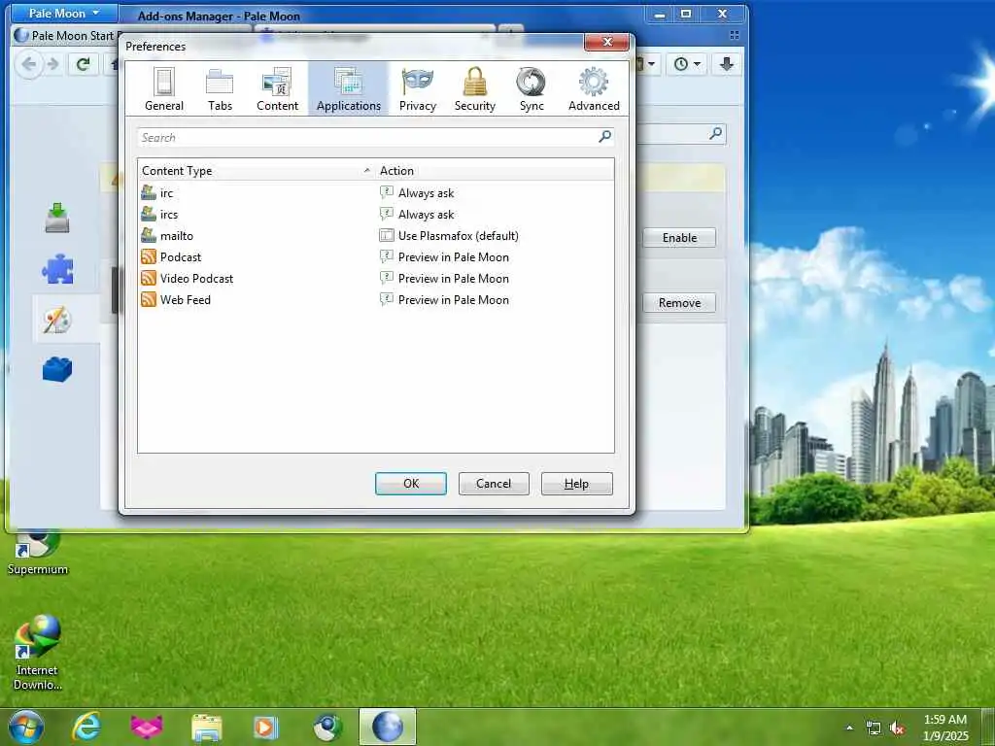Click the OK button in Preferences
The height and width of the screenshot is (746, 995).
[x=411, y=484]
